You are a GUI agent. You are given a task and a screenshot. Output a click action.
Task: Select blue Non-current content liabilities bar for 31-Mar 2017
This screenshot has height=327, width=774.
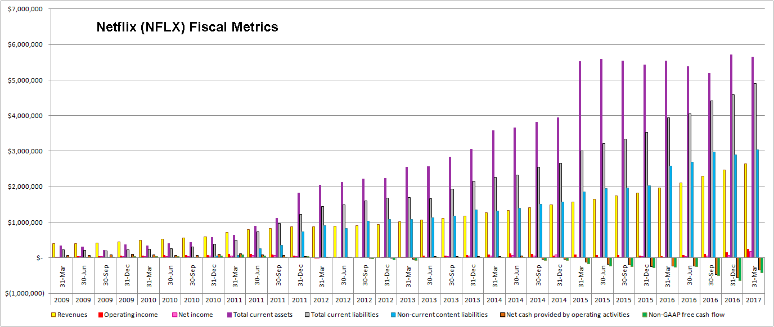tap(758, 203)
